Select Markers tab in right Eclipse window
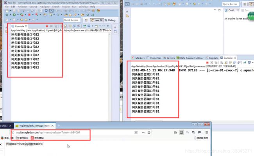 [x=138, y=58]
